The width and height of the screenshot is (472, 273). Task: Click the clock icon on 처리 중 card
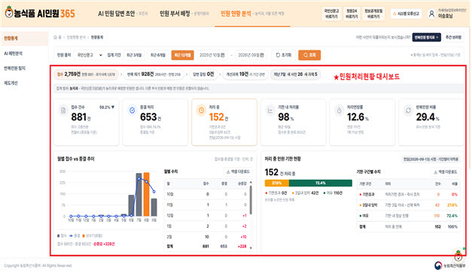201,111
